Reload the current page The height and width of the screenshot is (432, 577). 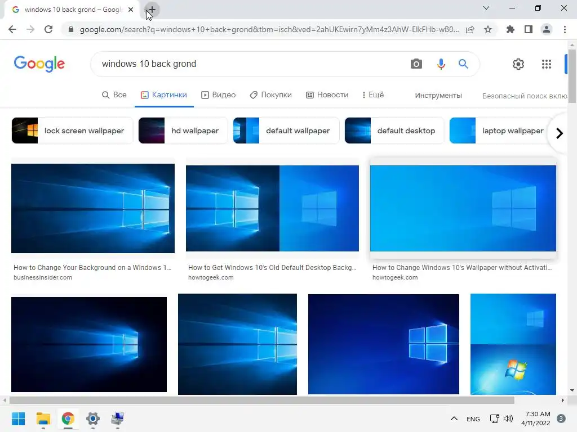(48, 29)
